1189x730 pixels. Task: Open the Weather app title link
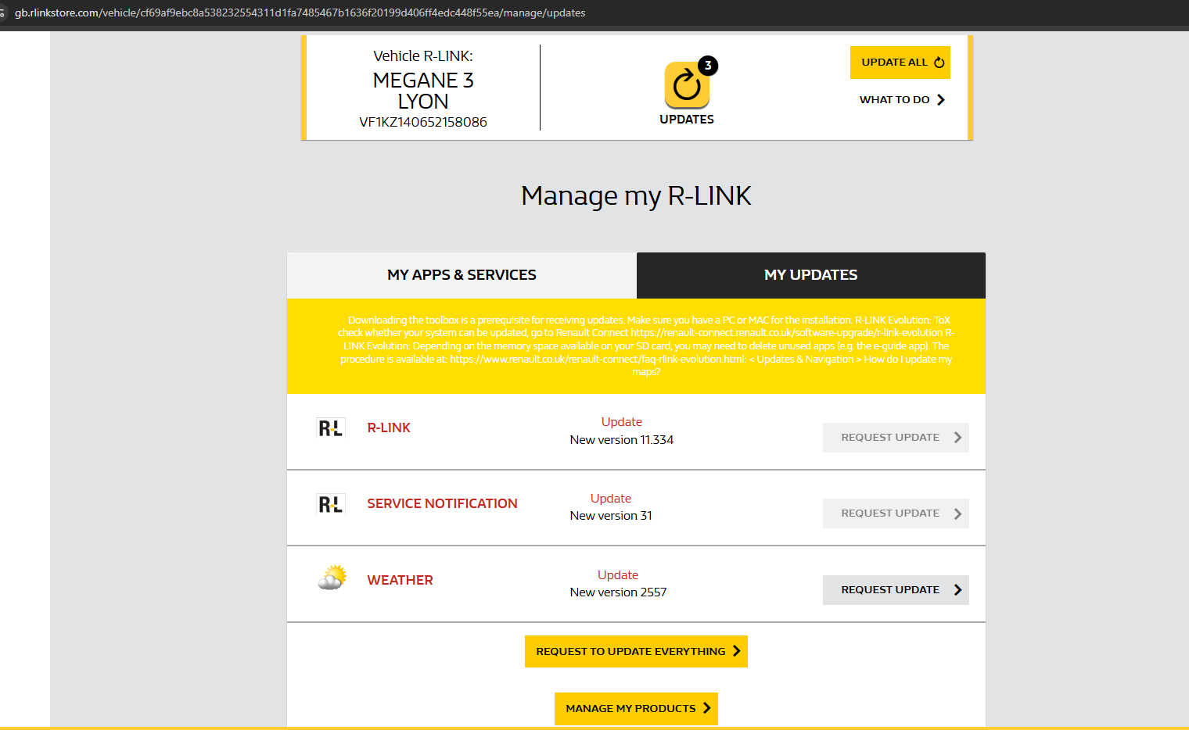[400, 581]
